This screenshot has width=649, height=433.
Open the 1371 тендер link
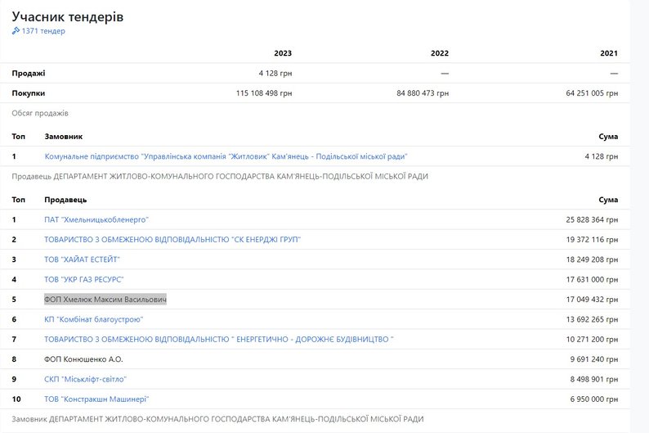coord(43,31)
